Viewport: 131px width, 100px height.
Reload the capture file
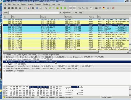point(37,8)
